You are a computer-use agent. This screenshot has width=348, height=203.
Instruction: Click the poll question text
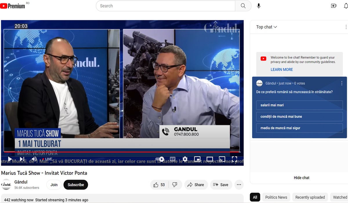tap(294, 92)
